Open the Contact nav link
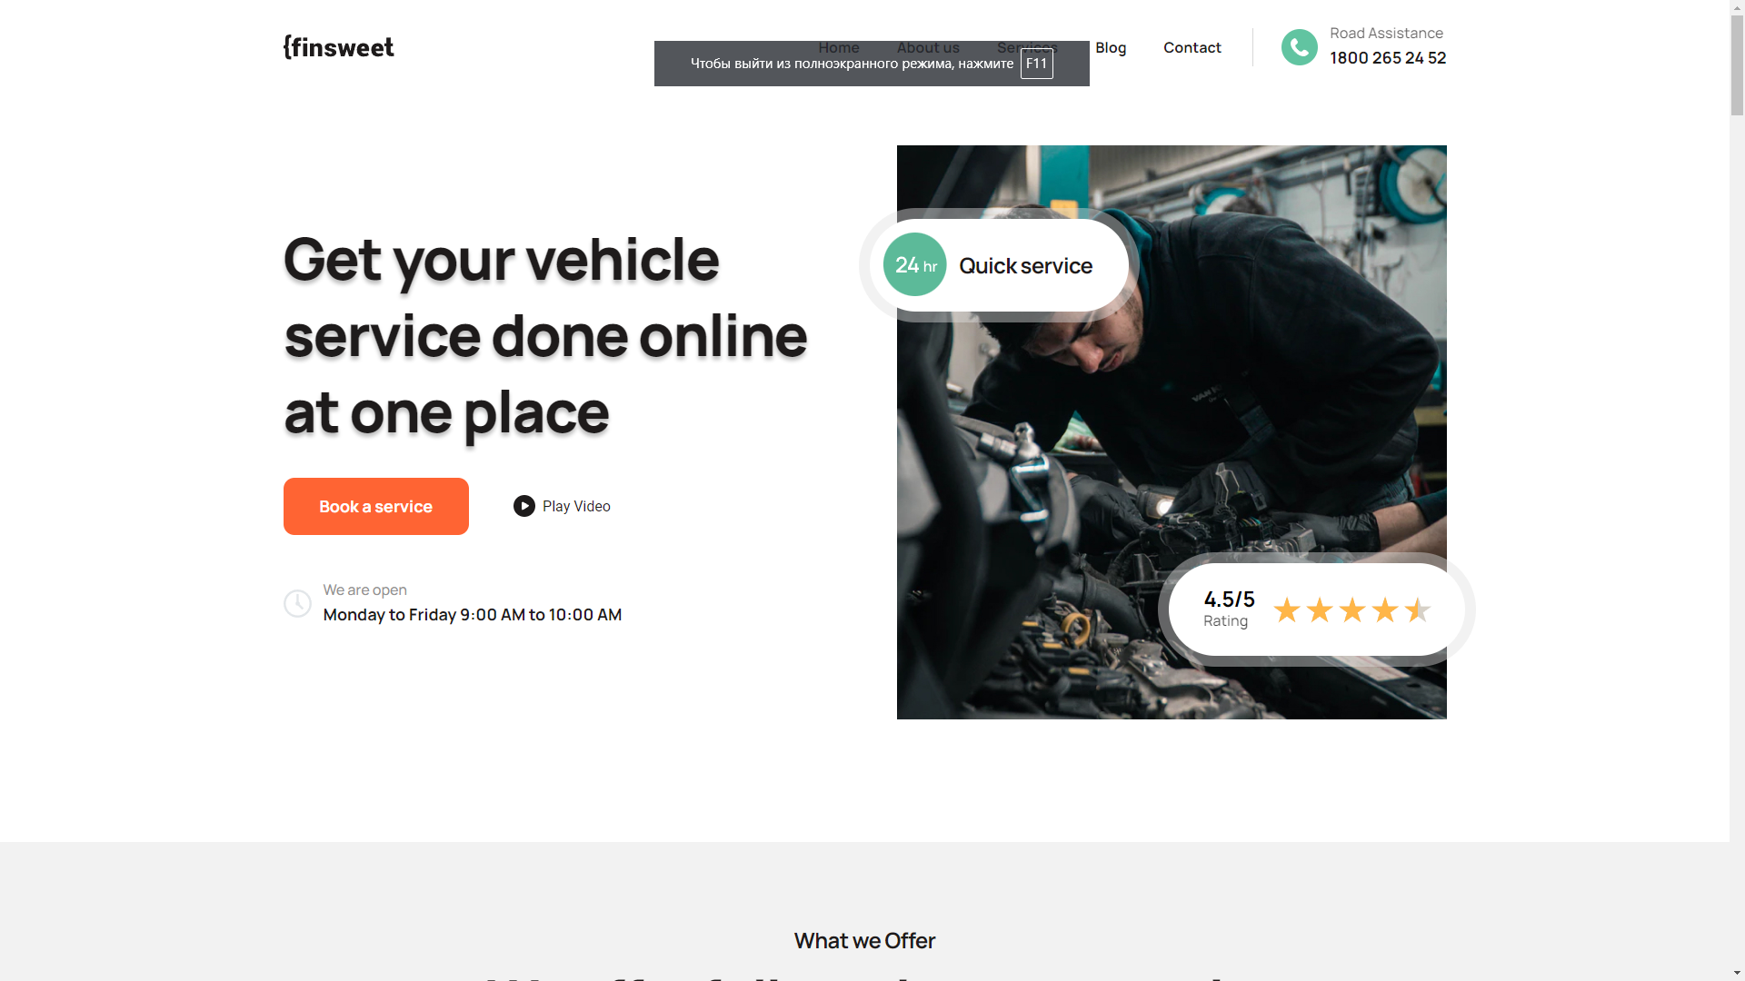 [1192, 47]
